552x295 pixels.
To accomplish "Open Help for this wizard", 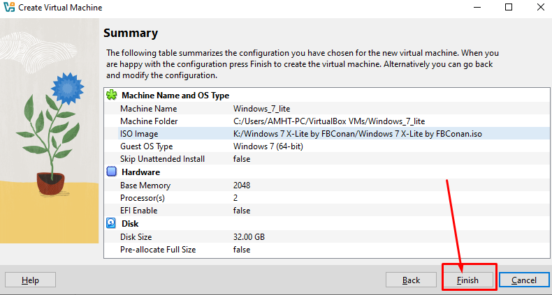I will pyautogui.click(x=30, y=280).
